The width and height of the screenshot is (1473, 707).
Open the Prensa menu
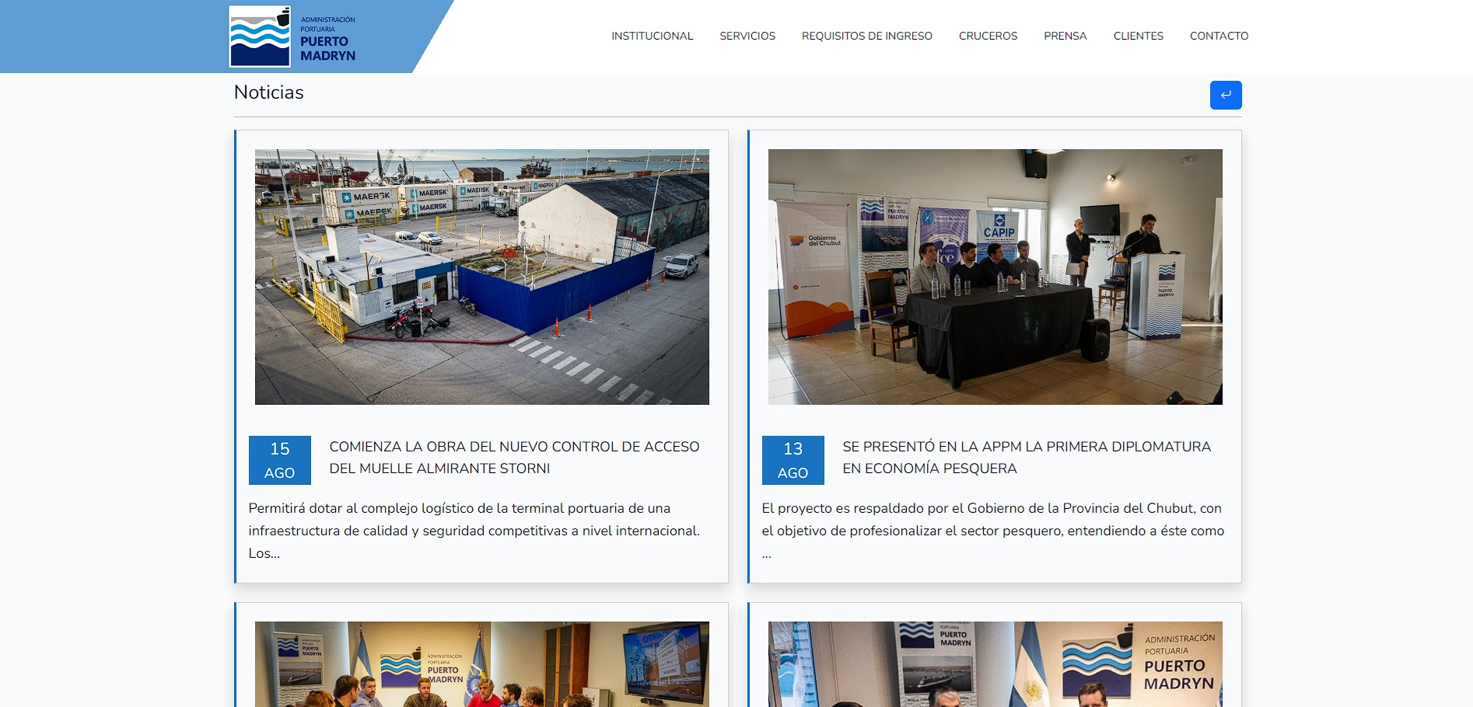point(1065,36)
